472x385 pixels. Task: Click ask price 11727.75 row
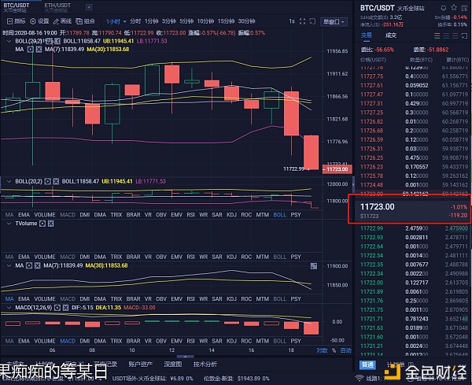tap(414, 76)
